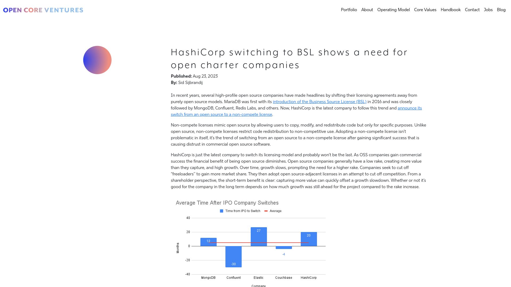Click the published date Aug 23, 2023
This screenshot has height=287, width=511.
pos(205,76)
